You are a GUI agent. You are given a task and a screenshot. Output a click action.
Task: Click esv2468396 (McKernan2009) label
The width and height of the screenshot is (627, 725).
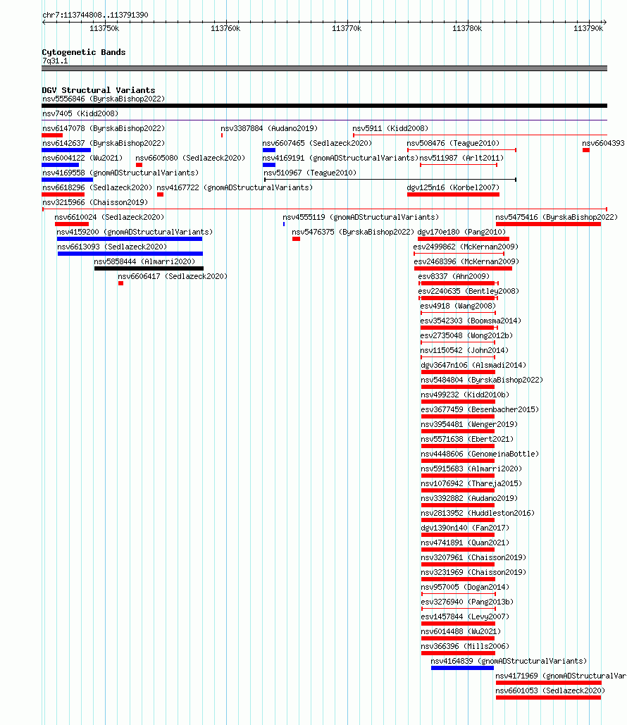coord(466,261)
